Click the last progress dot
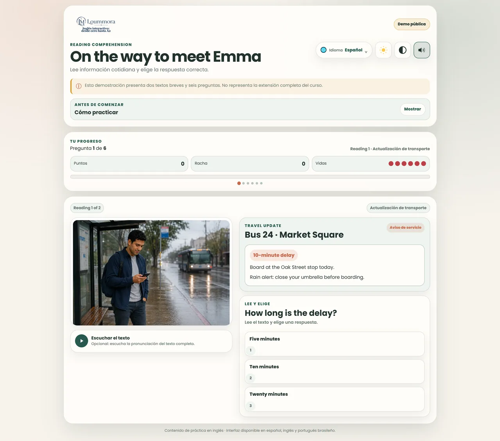 [x=261, y=183]
